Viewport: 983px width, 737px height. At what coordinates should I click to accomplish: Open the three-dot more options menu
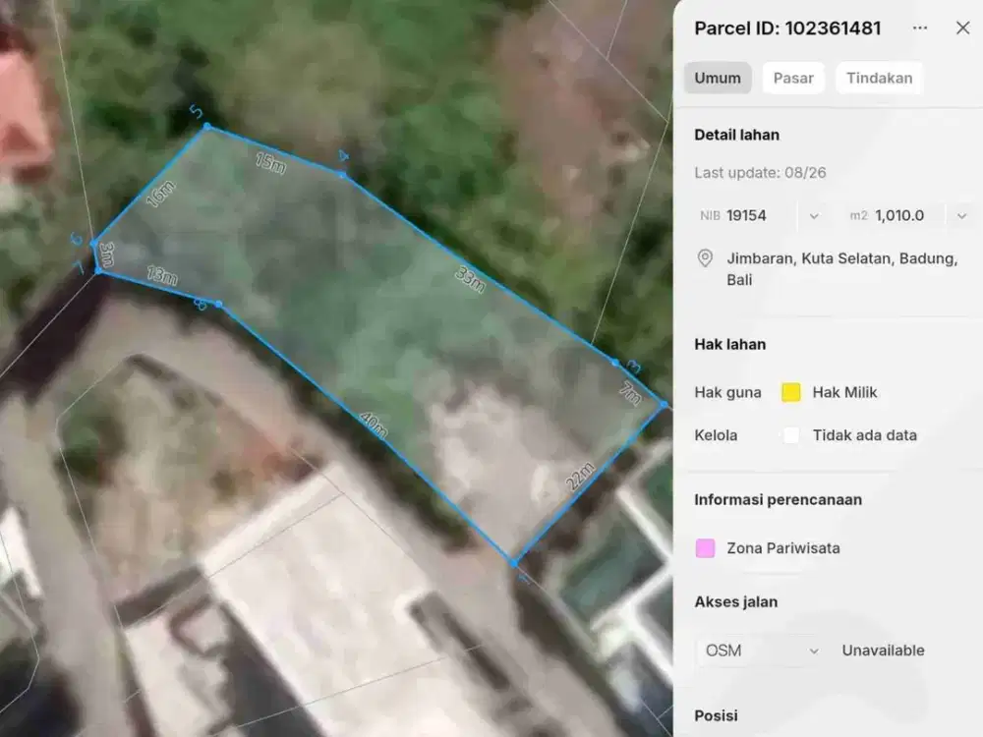coord(920,28)
